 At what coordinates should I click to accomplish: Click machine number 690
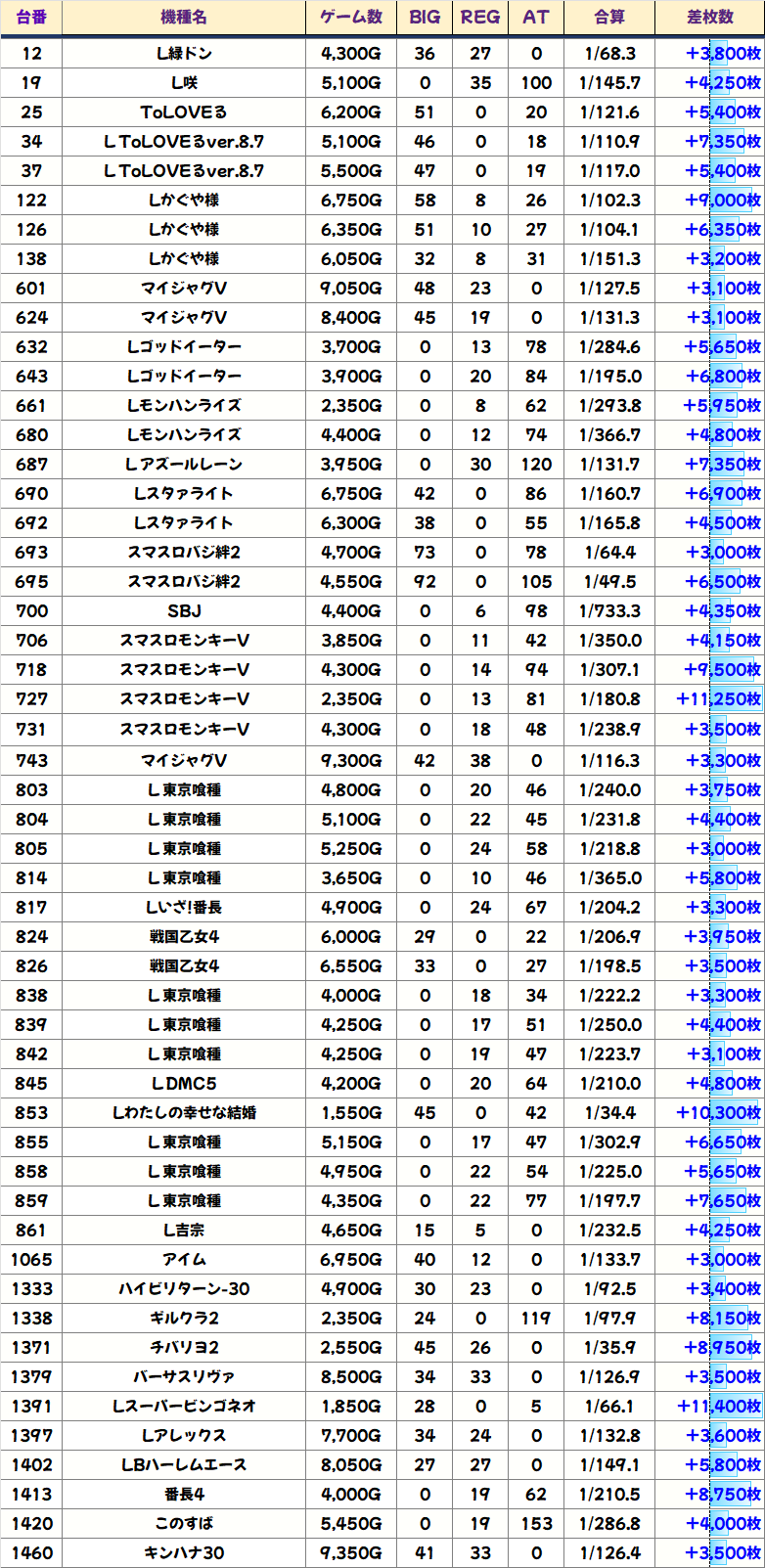pyautogui.click(x=31, y=494)
